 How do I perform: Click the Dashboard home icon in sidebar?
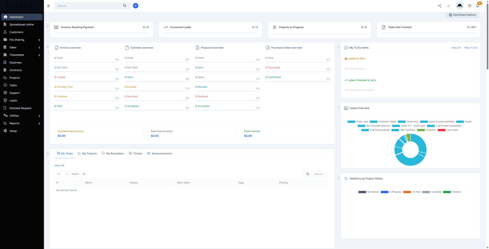click(5, 17)
